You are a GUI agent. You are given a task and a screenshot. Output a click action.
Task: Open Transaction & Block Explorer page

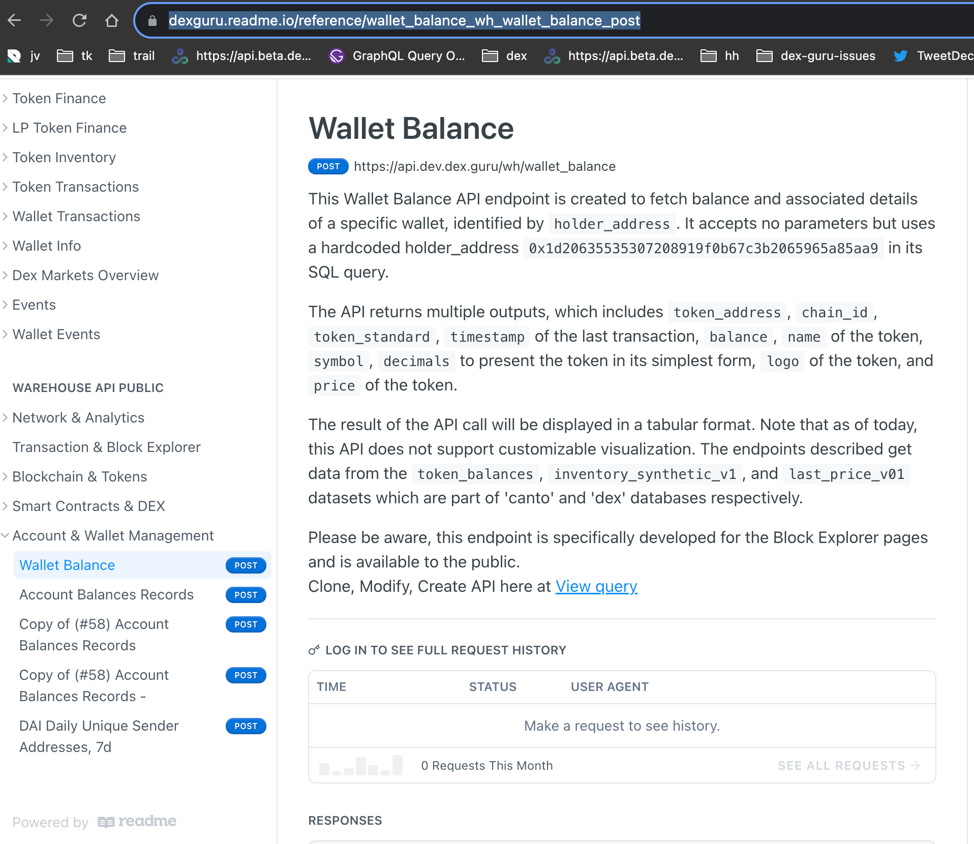[x=106, y=447]
